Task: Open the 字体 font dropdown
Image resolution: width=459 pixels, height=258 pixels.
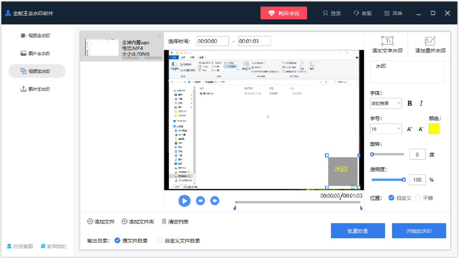Action: point(386,103)
